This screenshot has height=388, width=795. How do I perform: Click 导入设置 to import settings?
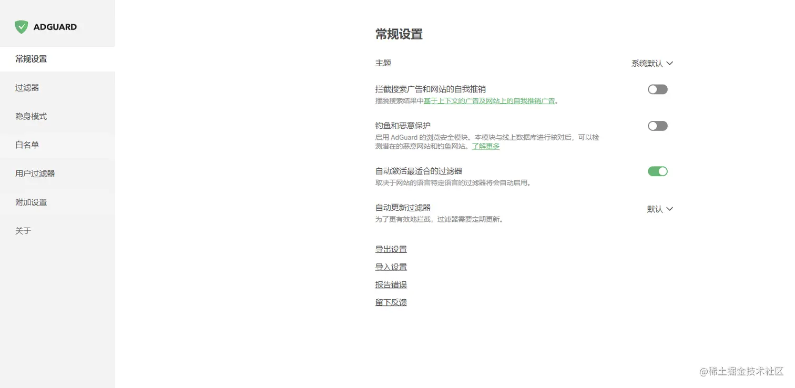(x=391, y=267)
